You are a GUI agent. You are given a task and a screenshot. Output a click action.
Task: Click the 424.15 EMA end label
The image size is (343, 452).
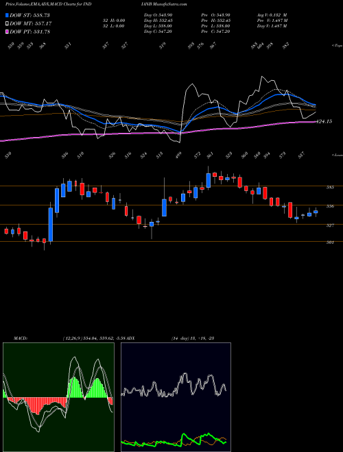[x=324, y=121]
